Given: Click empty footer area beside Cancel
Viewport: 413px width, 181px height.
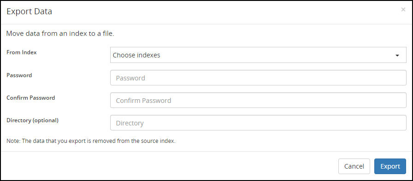Looking at the screenshot, I should coord(169,166).
